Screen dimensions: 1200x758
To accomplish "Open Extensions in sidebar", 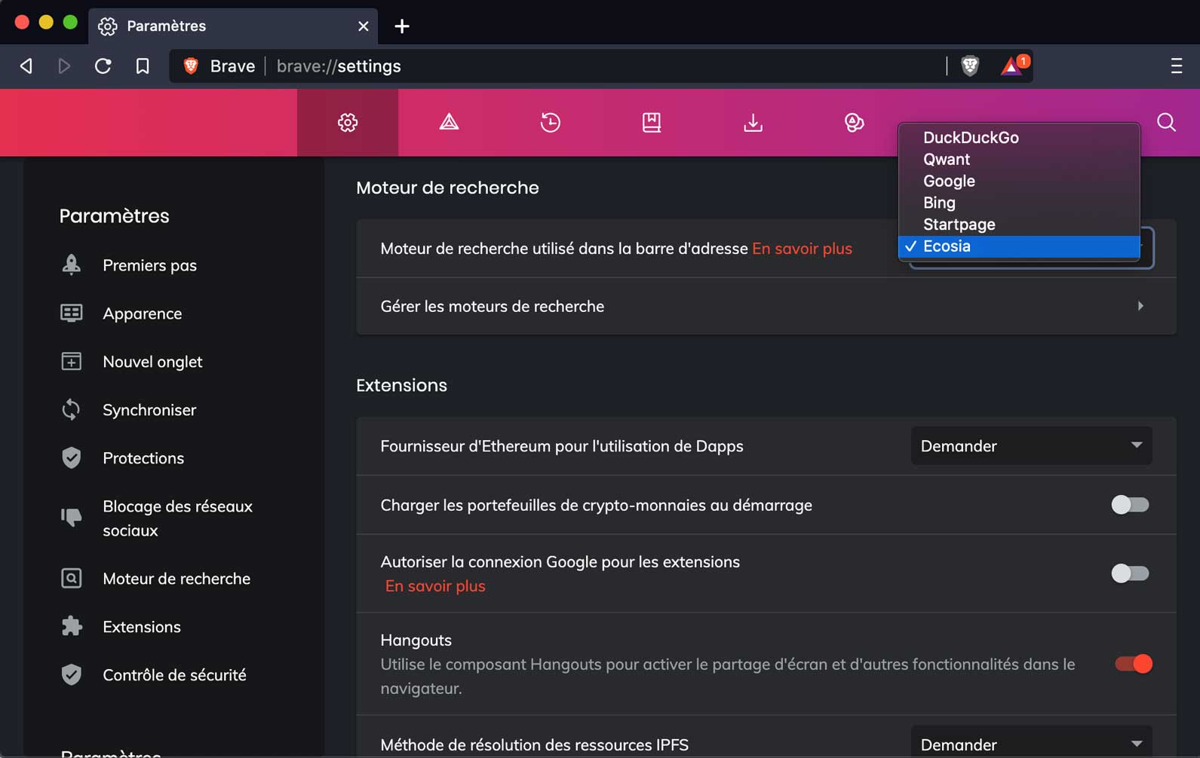I will [x=142, y=627].
